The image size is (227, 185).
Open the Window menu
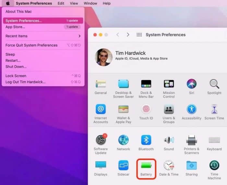click(x=90, y=3)
